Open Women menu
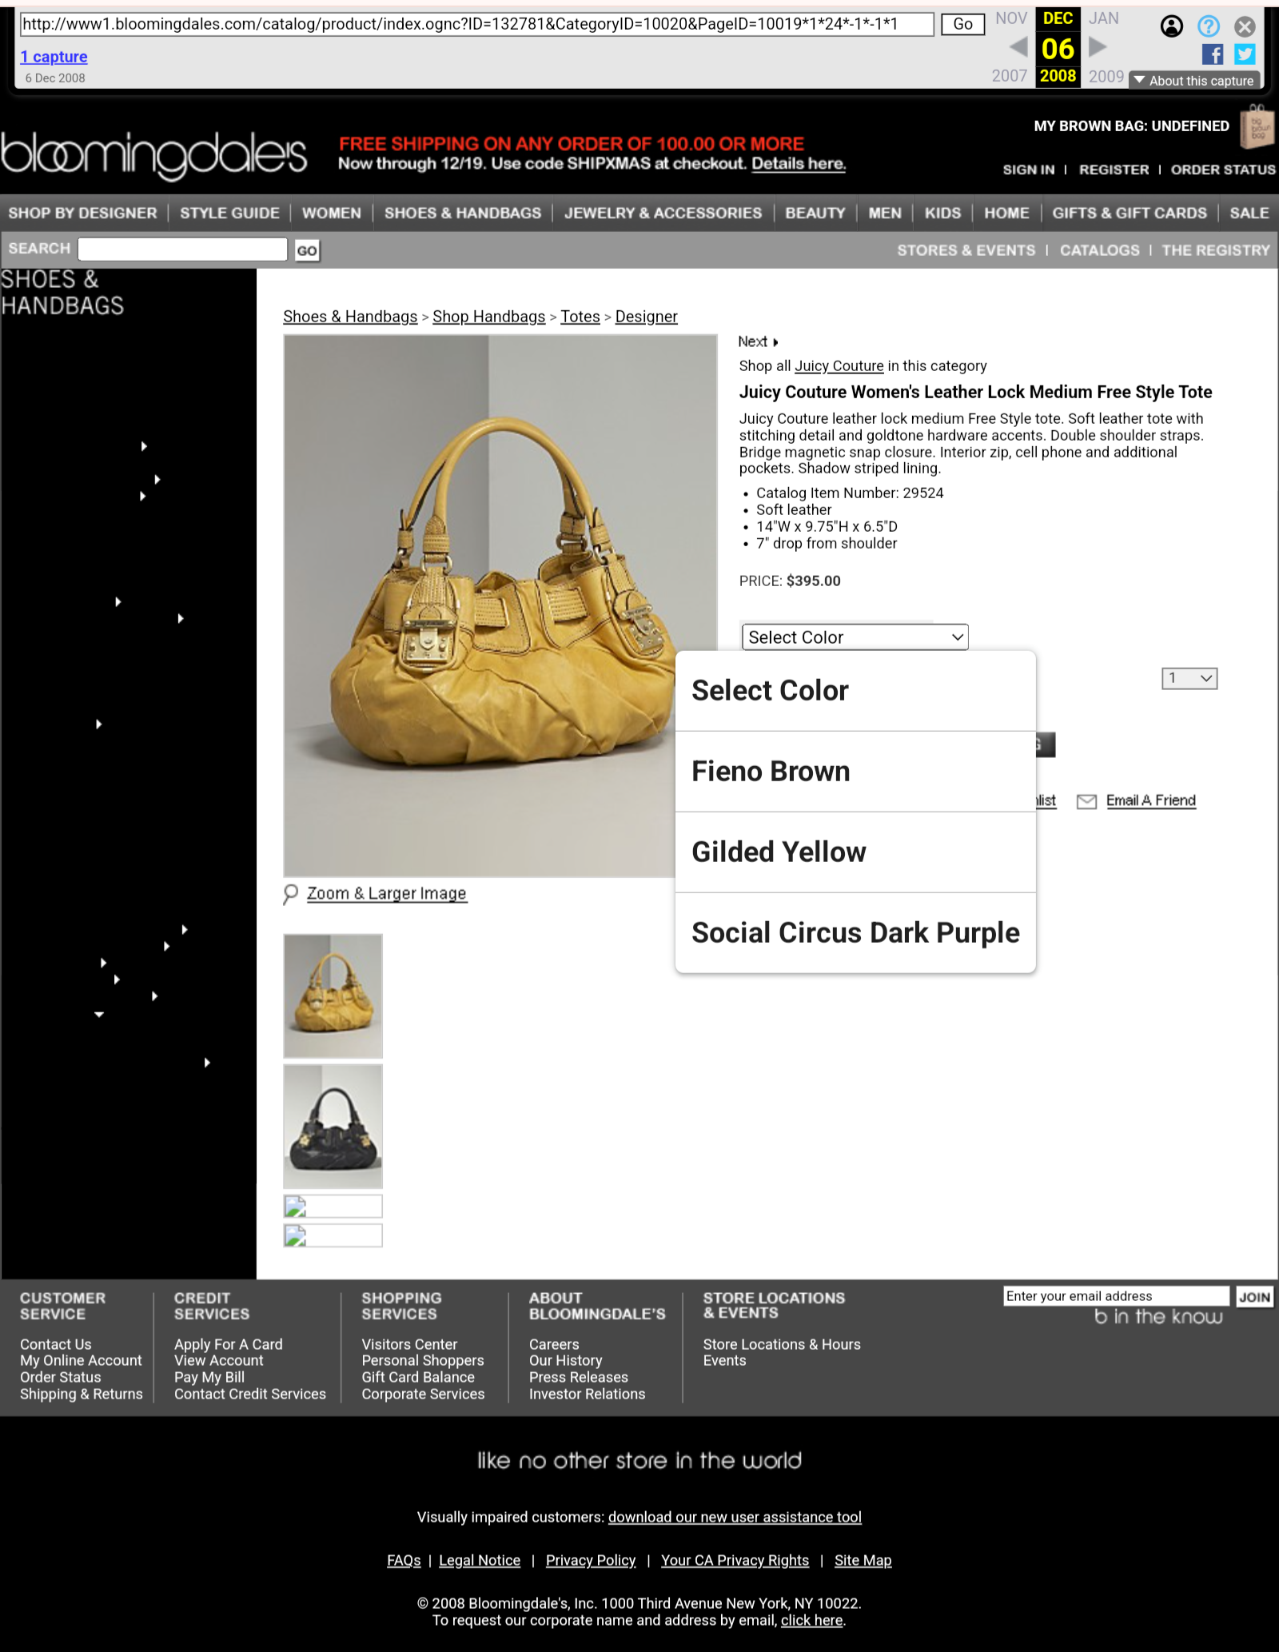 [331, 213]
